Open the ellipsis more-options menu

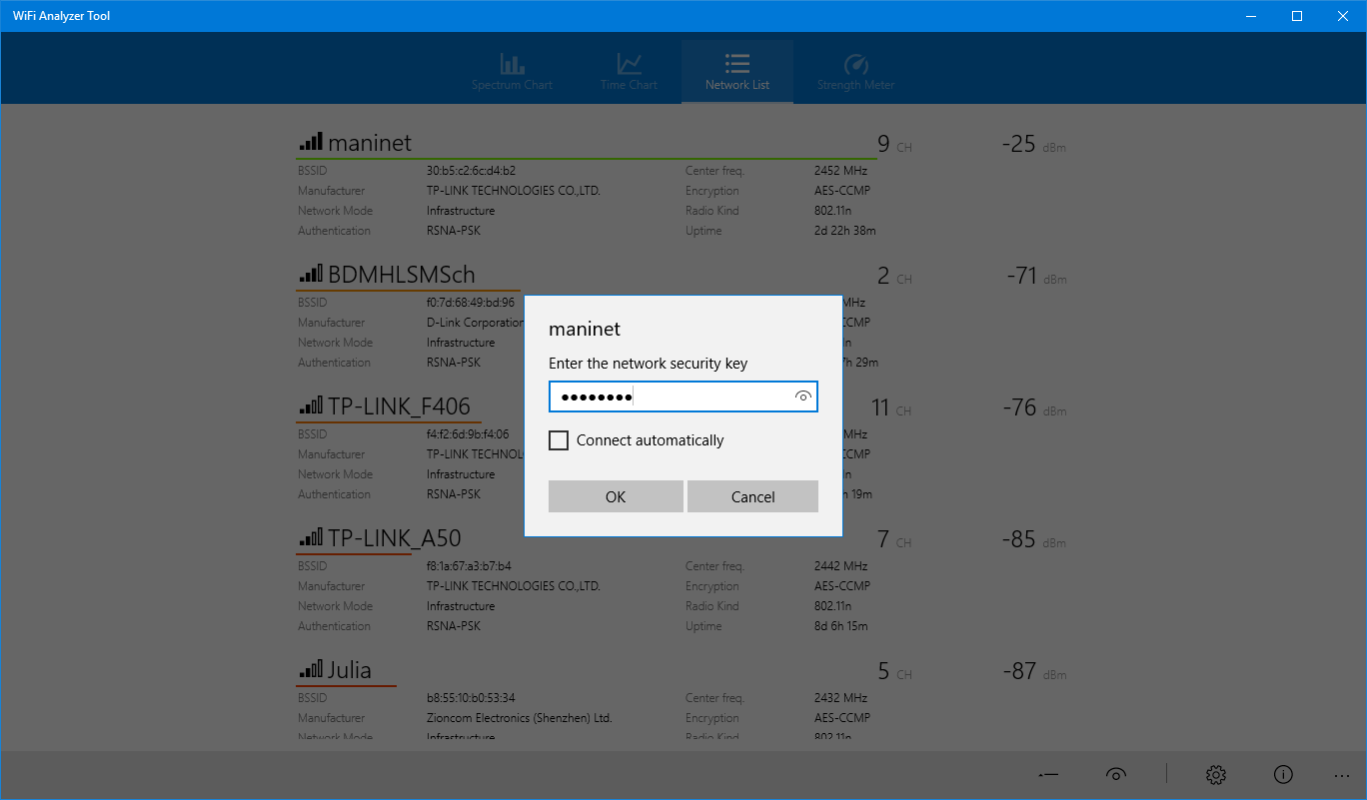pyautogui.click(x=1342, y=774)
